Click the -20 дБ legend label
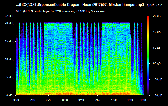Viewport: 168px width, 106px height. [156, 16]
